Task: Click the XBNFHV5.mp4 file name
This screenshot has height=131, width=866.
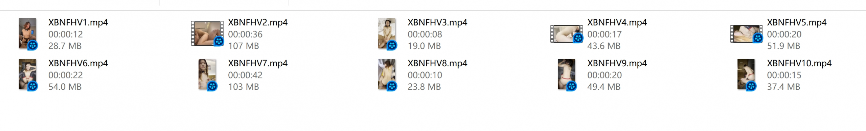Action: coord(797,22)
